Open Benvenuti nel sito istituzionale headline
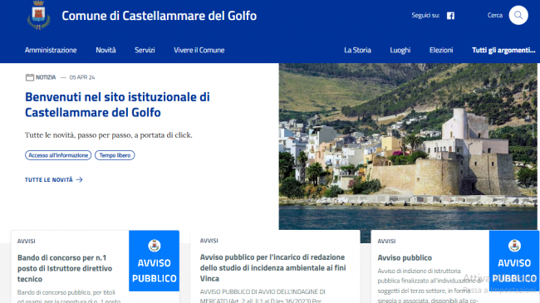 (117, 105)
